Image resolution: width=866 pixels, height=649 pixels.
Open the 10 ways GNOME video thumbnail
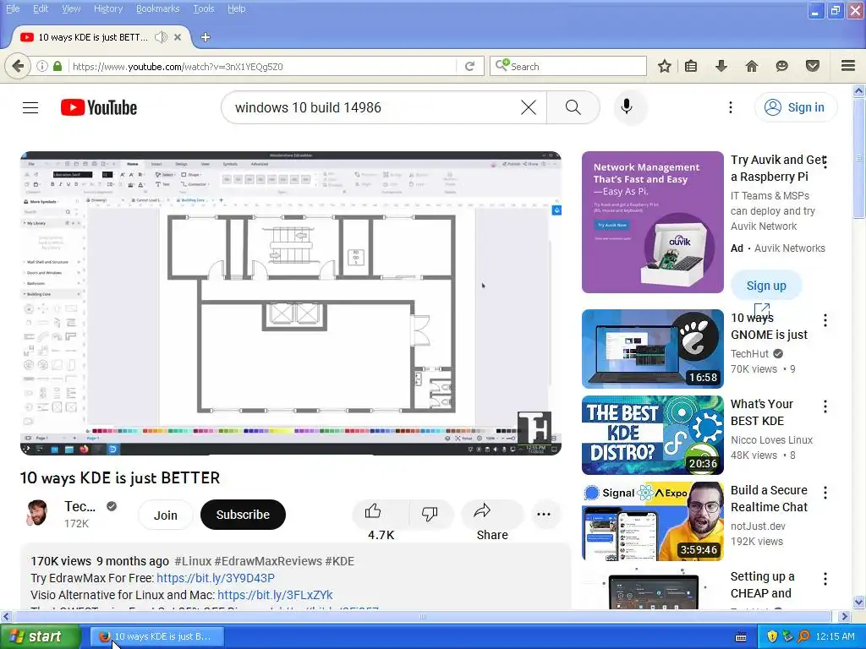pos(652,349)
